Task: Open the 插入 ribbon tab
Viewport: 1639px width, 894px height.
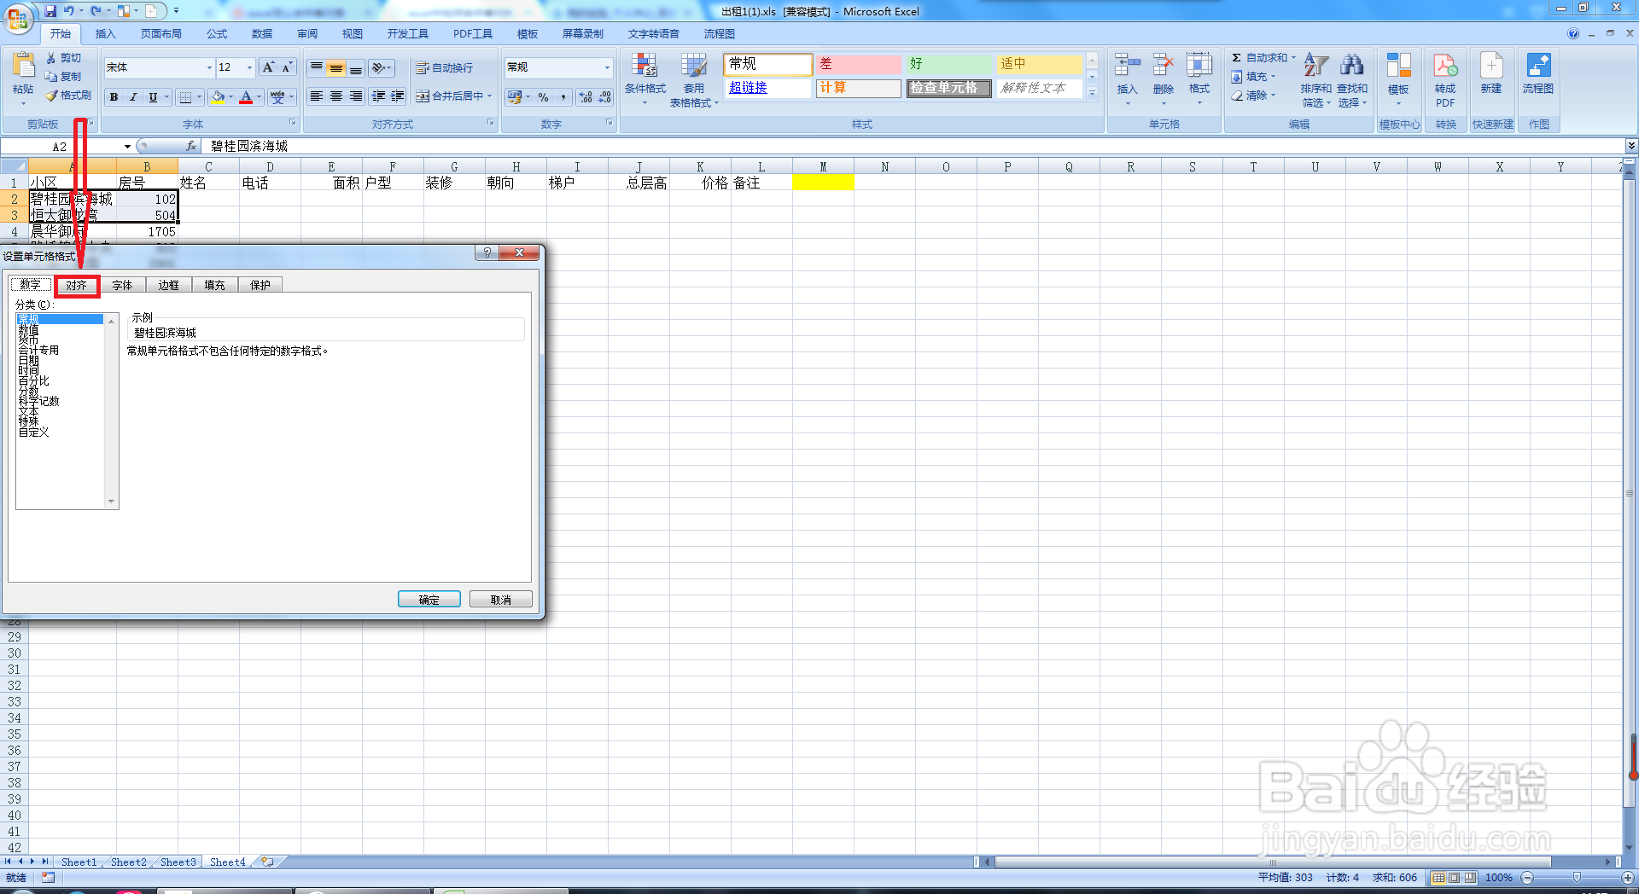Action: tap(105, 34)
